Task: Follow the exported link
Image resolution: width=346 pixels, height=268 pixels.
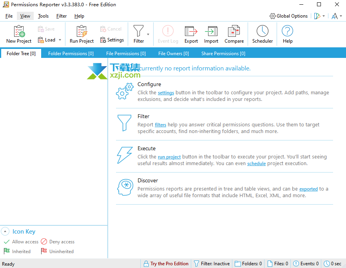Action: [308, 189]
